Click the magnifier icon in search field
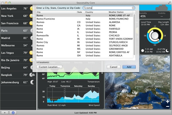Viewport: 172px width, 115px height. (85, 8)
